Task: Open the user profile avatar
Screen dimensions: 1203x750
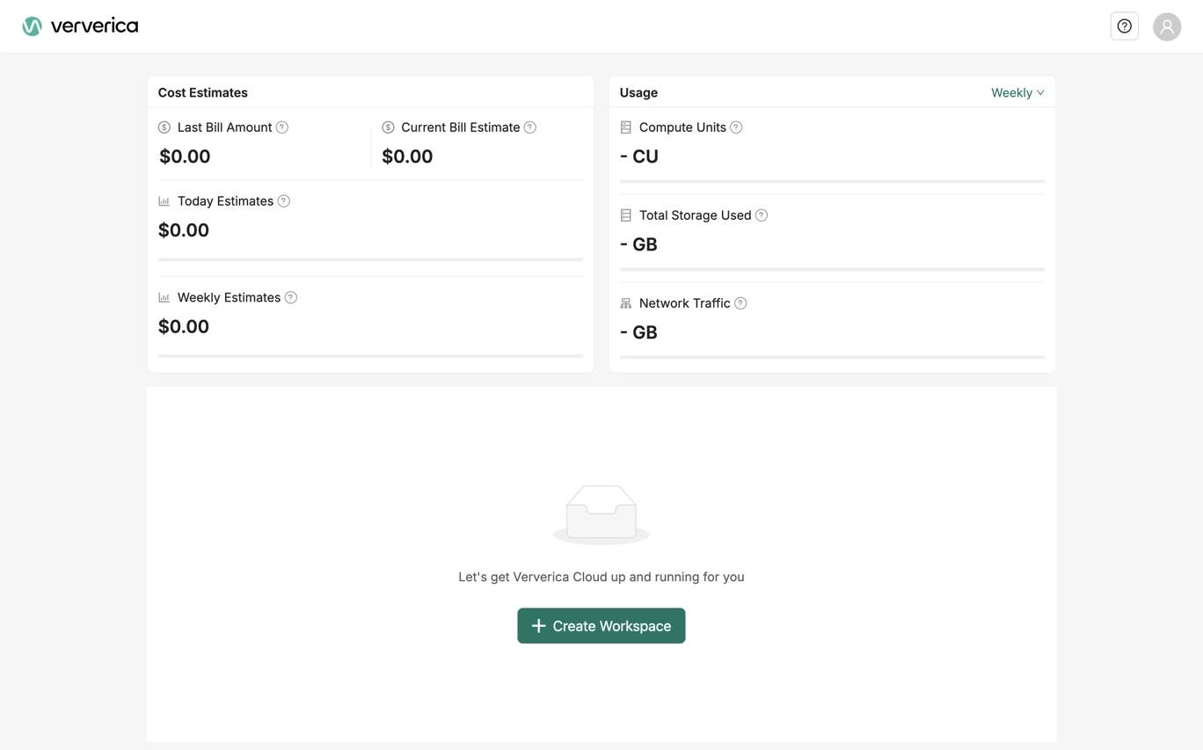Action: point(1167,26)
